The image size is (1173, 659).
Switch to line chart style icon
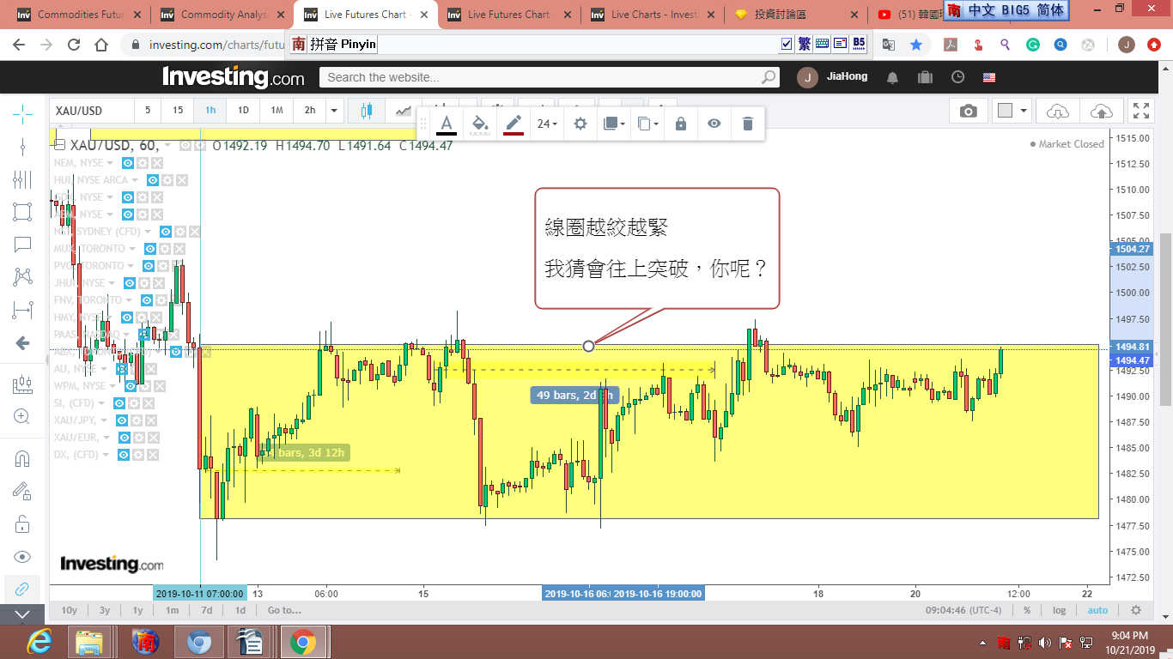pos(403,111)
